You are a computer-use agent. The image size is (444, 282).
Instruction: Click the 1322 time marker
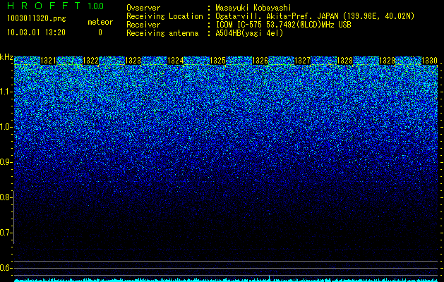click(90, 61)
